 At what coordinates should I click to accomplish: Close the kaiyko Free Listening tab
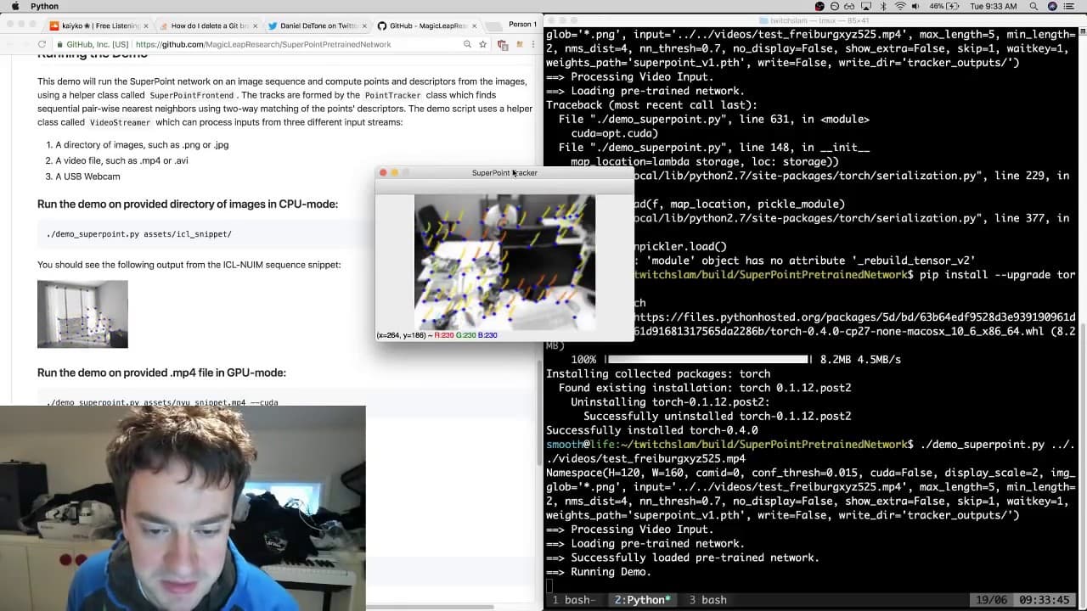click(145, 26)
